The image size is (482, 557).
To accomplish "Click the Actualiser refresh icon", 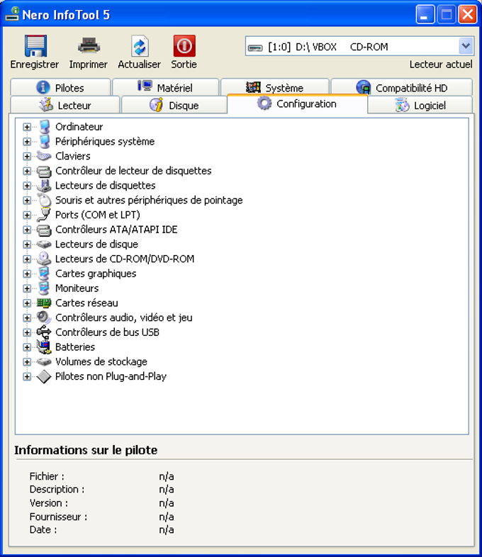I will pyautogui.click(x=140, y=46).
